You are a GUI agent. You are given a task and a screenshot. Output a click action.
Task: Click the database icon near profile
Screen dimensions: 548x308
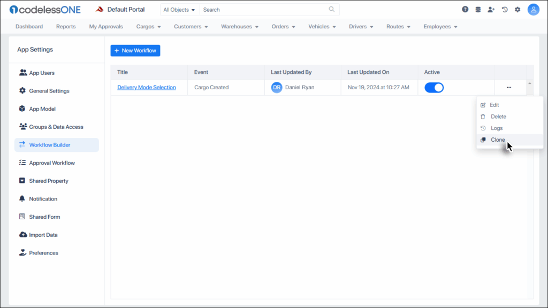(478, 9)
